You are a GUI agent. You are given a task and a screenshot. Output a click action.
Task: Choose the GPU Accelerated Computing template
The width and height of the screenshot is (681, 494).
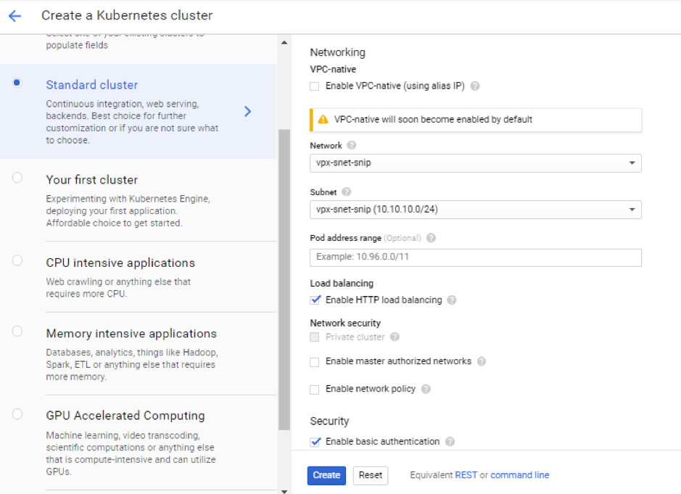click(x=17, y=414)
